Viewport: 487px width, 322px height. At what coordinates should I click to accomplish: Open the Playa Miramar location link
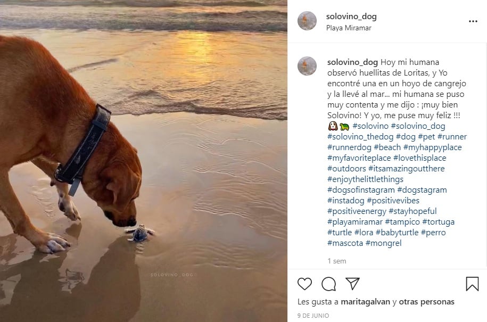pyautogui.click(x=349, y=28)
